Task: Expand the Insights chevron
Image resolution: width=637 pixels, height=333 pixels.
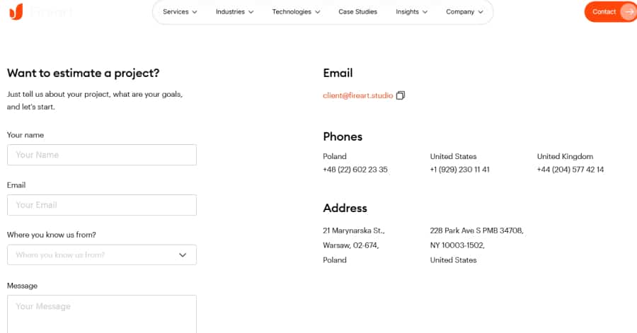Action: pyautogui.click(x=425, y=12)
